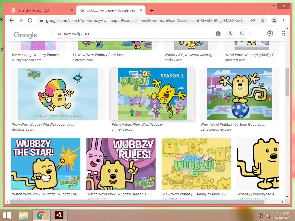Open File Explorer from the taskbar
The height and width of the screenshot is (221, 295).
pyautogui.click(x=23, y=215)
